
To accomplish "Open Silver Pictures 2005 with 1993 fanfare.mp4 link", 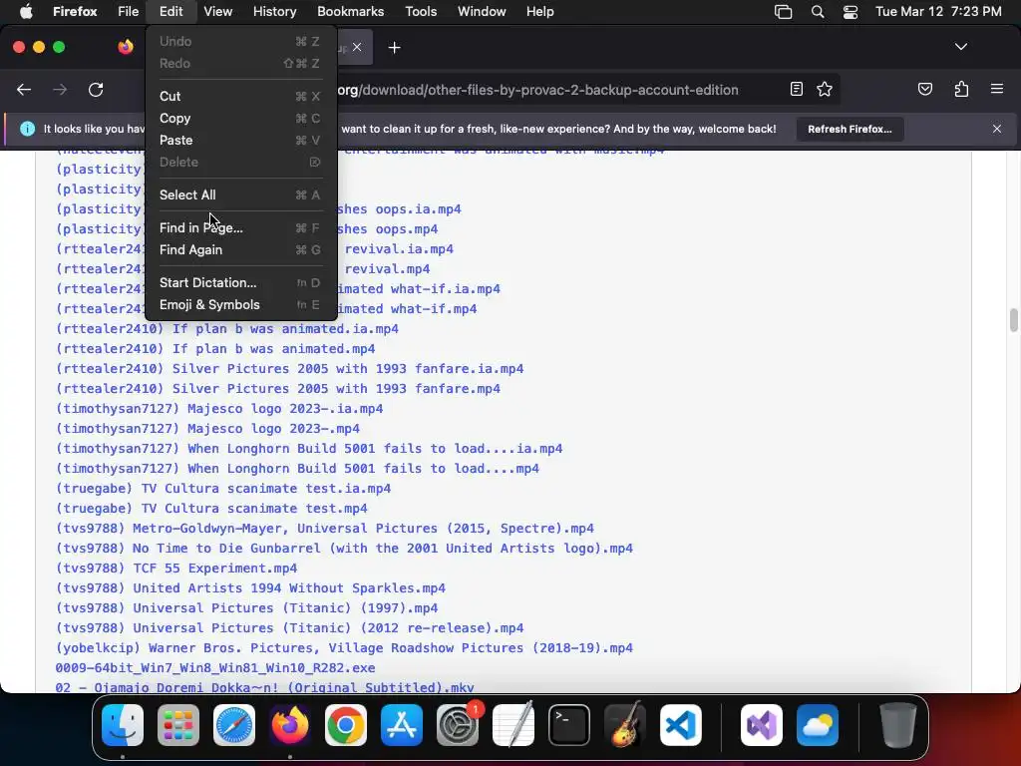I will coord(278,389).
